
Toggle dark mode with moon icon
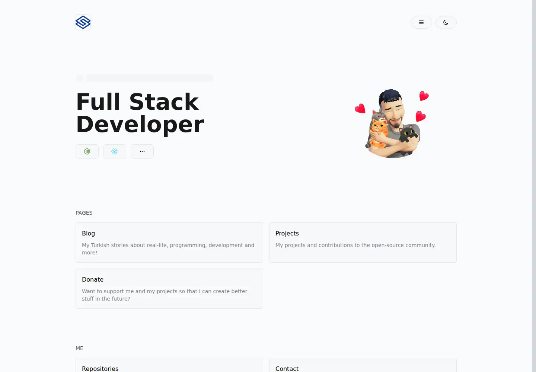446,22
